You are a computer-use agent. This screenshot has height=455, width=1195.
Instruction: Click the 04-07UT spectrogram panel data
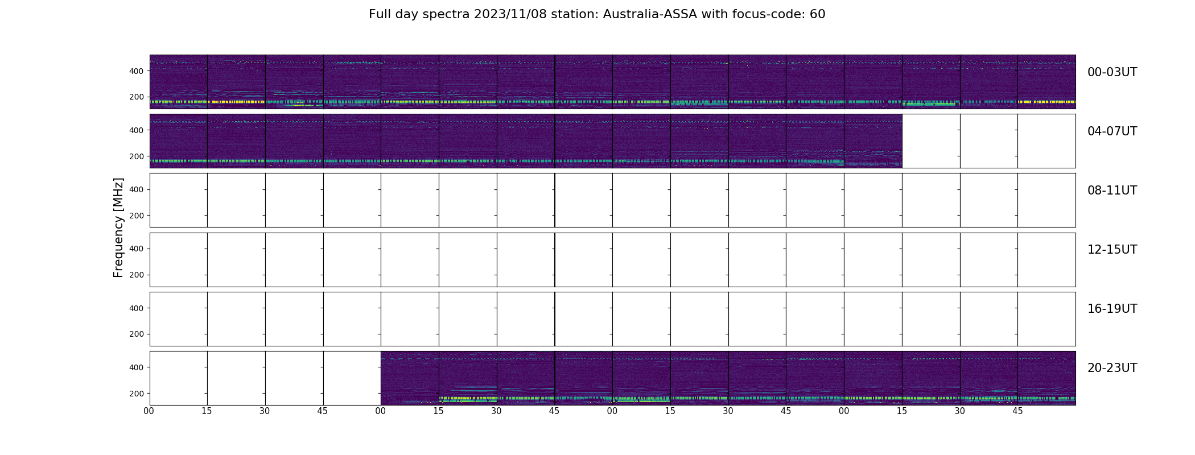pyautogui.click(x=526, y=141)
